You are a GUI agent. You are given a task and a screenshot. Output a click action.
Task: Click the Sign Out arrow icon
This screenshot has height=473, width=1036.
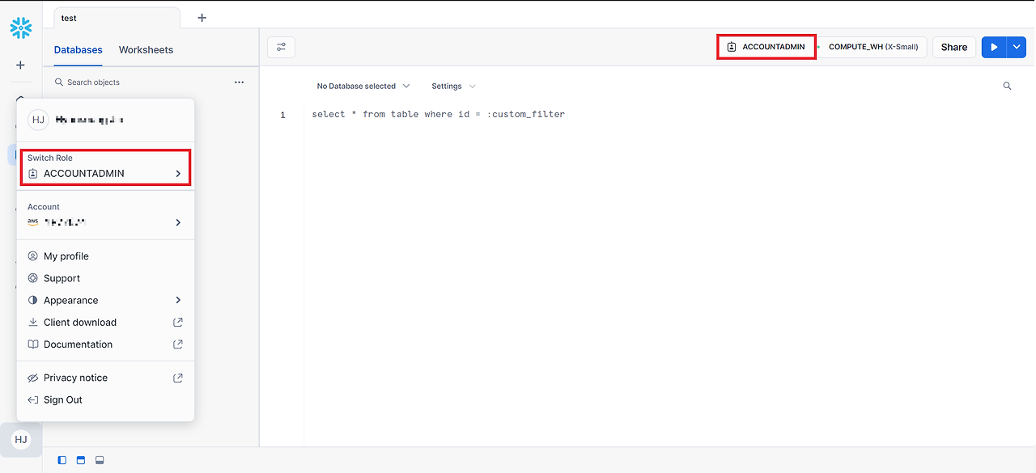[x=33, y=400]
